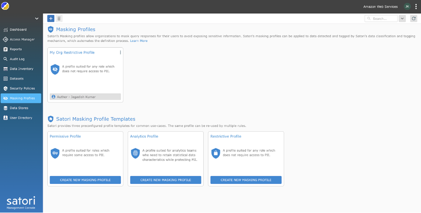Click the Satori Masking Profile Templates heading icon
421x213 pixels.
50,119
